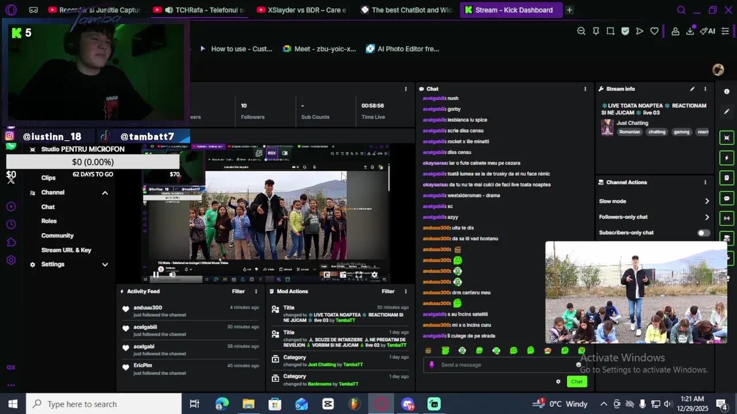Mute the embedded video volume icon
737x414 pixels.
tap(172, 275)
